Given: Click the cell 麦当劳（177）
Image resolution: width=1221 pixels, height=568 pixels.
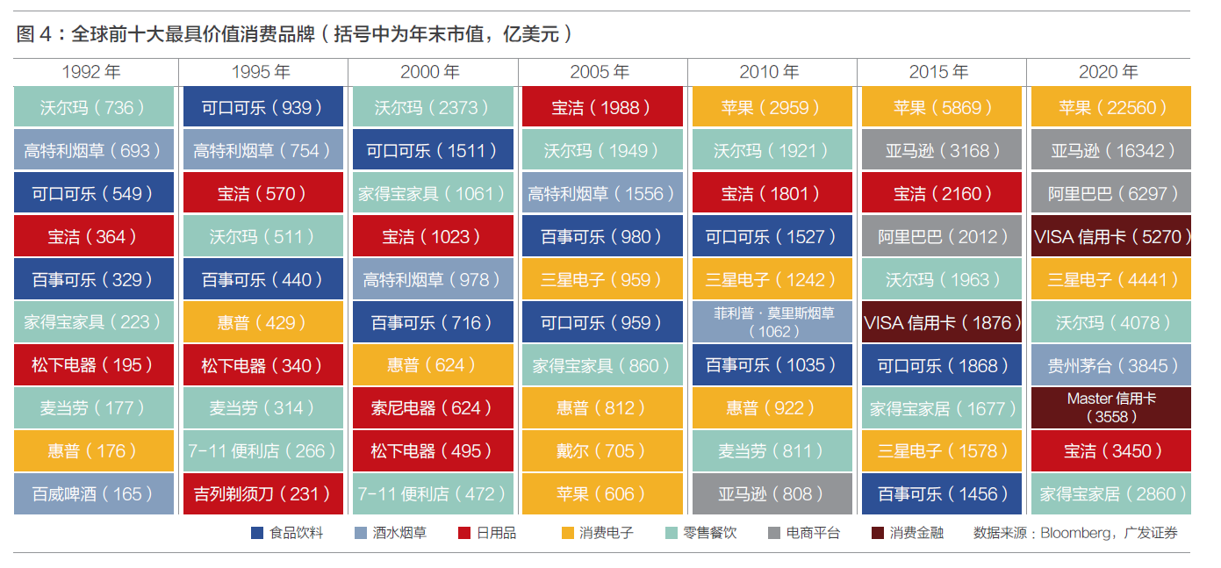Looking at the screenshot, I should [94, 408].
